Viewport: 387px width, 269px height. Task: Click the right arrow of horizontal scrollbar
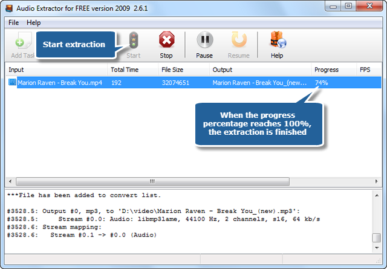point(376,181)
